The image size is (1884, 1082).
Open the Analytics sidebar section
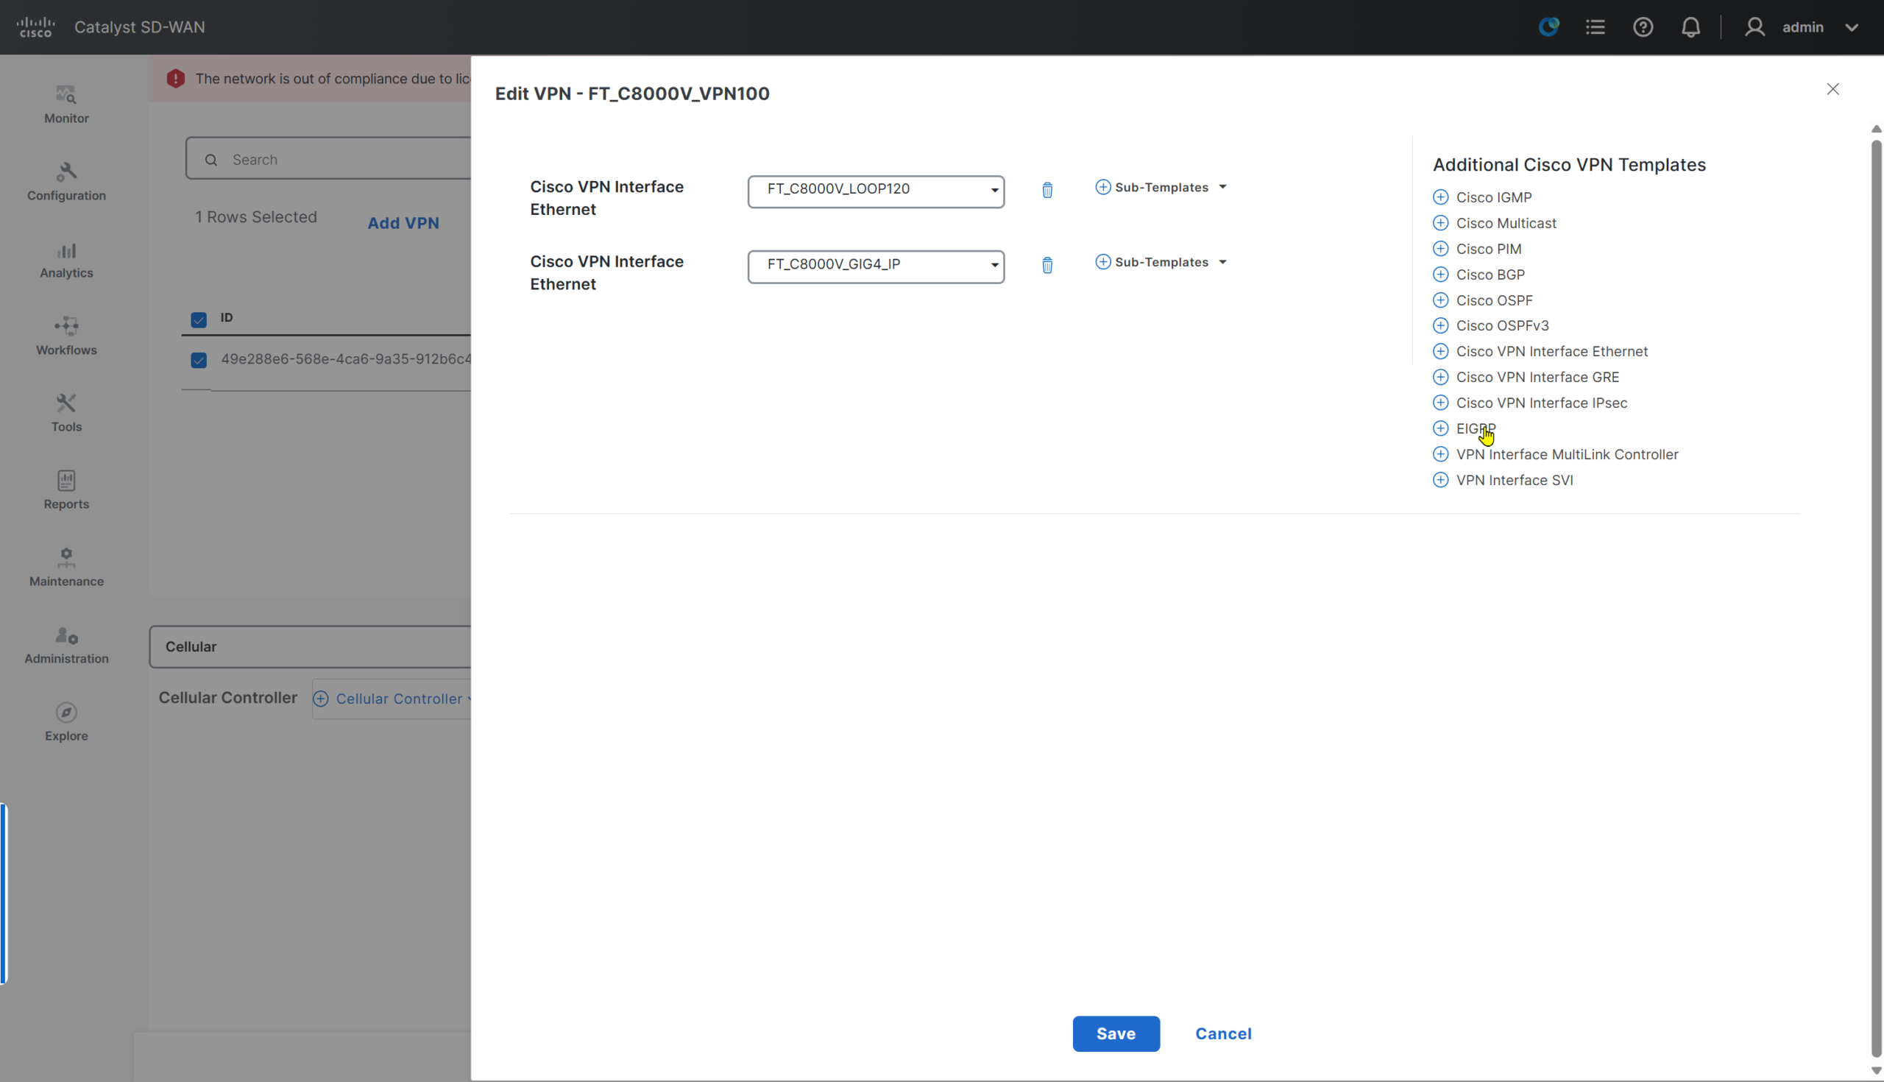(x=66, y=258)
